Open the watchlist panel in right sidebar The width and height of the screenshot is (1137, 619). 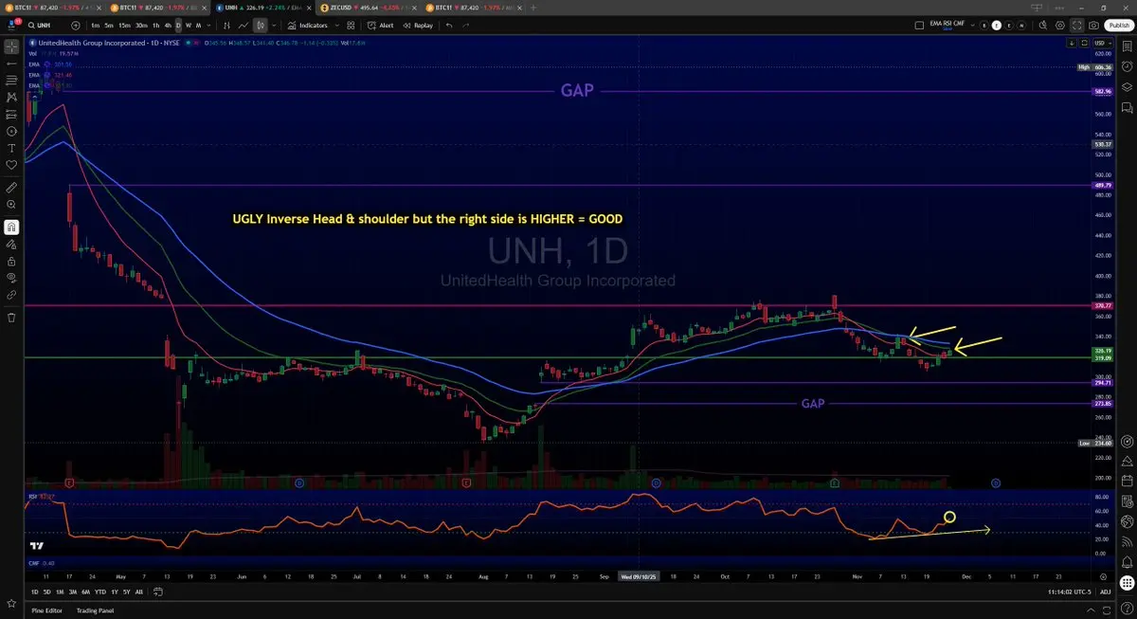1128,46
